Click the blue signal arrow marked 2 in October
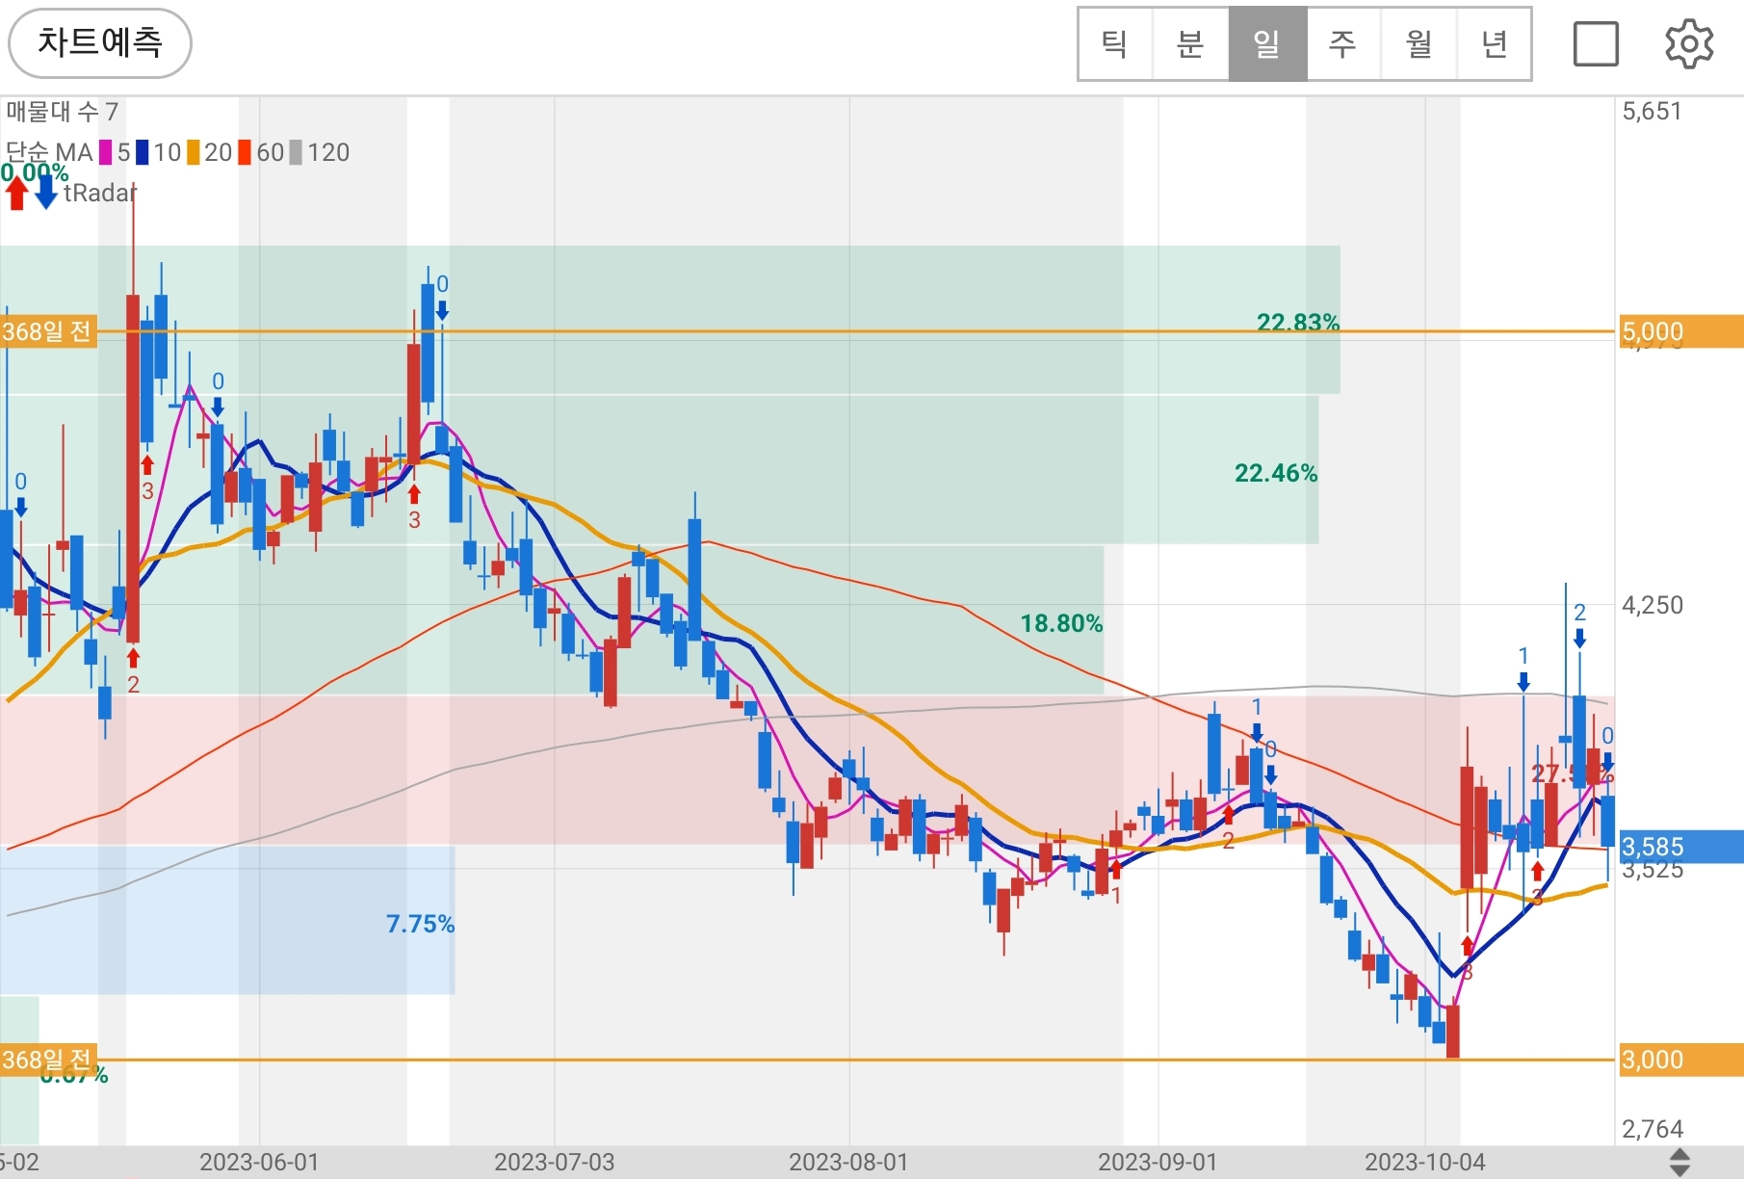 (x=1579, y=637)
